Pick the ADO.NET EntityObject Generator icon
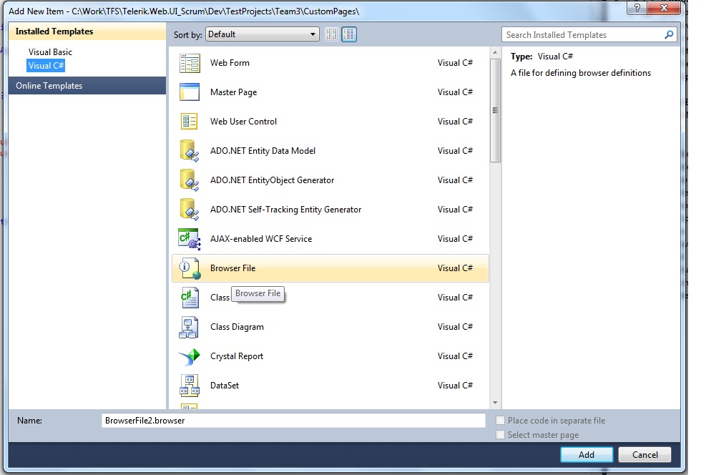The width and height of the screenshot is (721, 475). pos(190,180)
